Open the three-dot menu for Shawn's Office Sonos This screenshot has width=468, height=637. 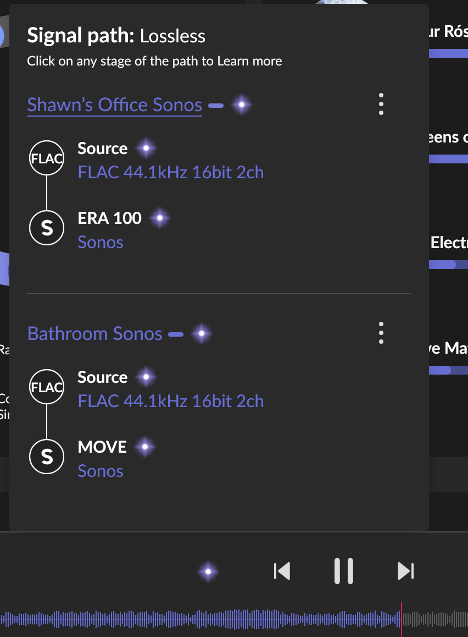pyautogui.click(x=381, y=104)
